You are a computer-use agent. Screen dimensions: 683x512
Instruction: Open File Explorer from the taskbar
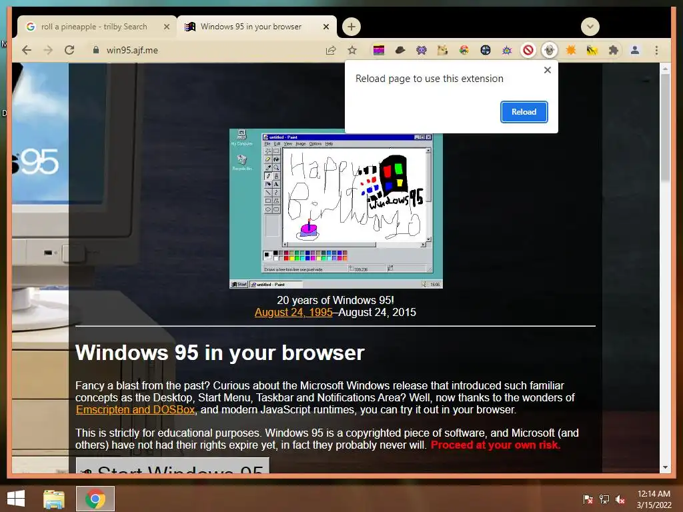tap(54, 499)
